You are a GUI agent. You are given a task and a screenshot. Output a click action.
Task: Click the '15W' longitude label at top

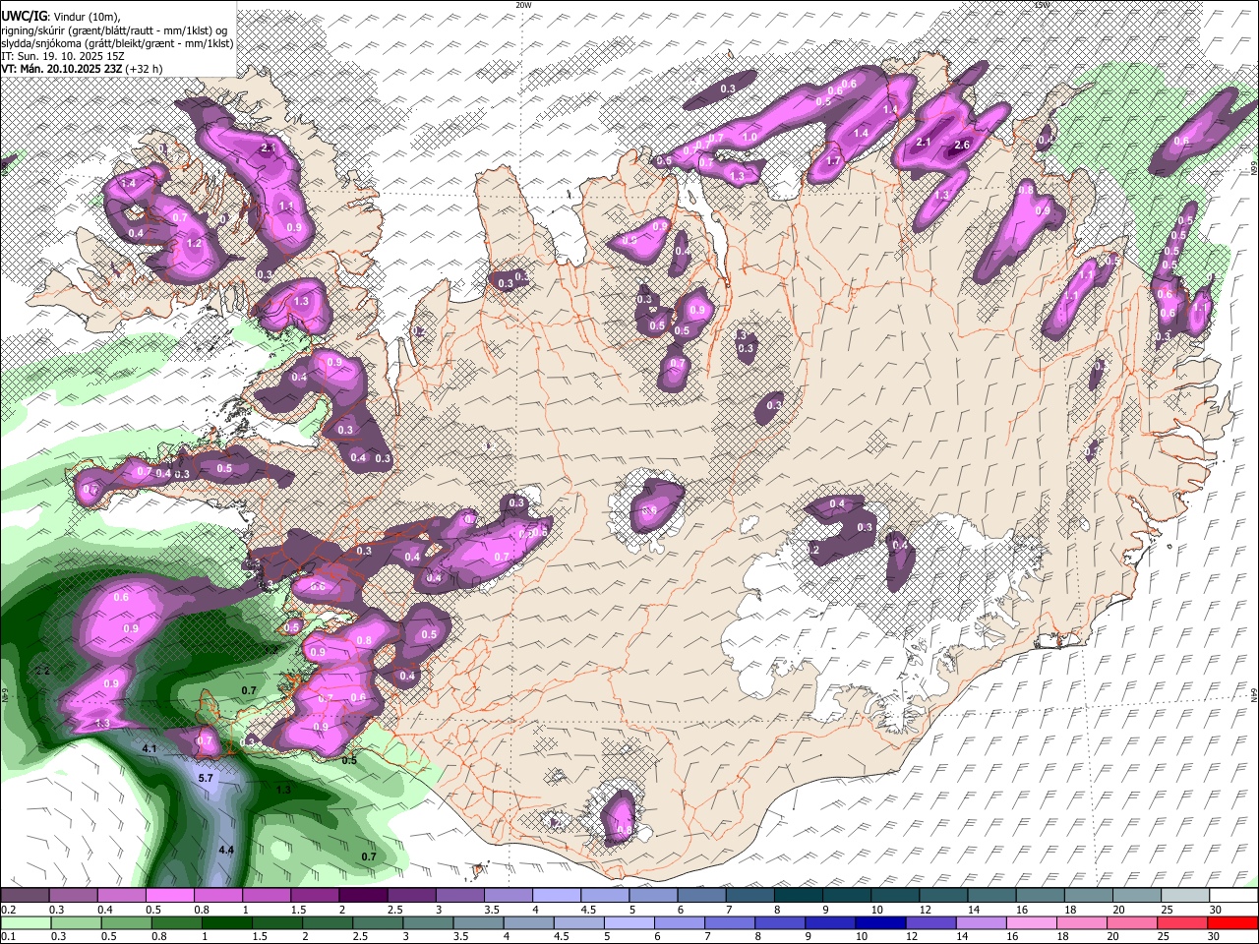(1043, 5)
